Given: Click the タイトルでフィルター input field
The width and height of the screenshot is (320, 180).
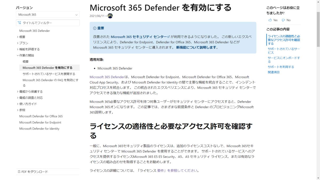Looking at the screenshot, I should [x=48, y=23].
